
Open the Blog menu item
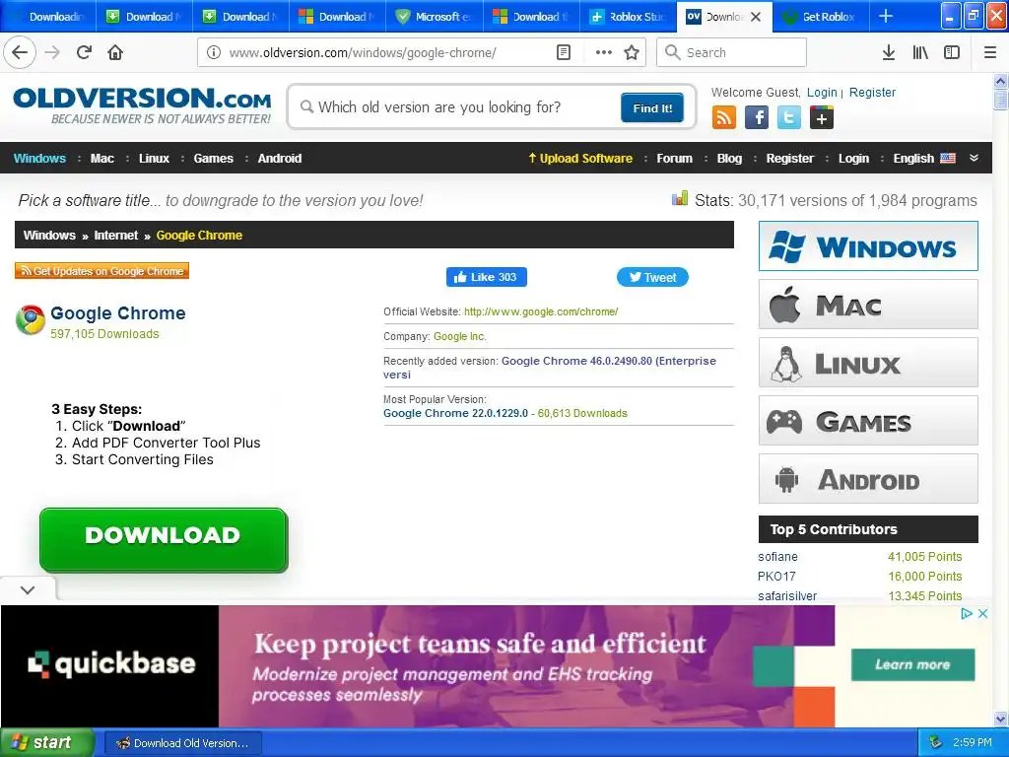(729, 159)
